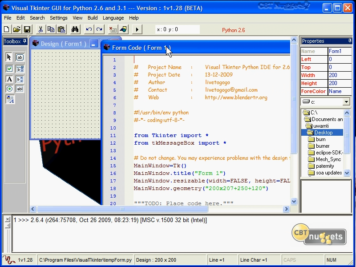Viewport: 356px width, 267px height.
Task: Create a new file with the blank page icon
Action: click(x=7, y=29)
